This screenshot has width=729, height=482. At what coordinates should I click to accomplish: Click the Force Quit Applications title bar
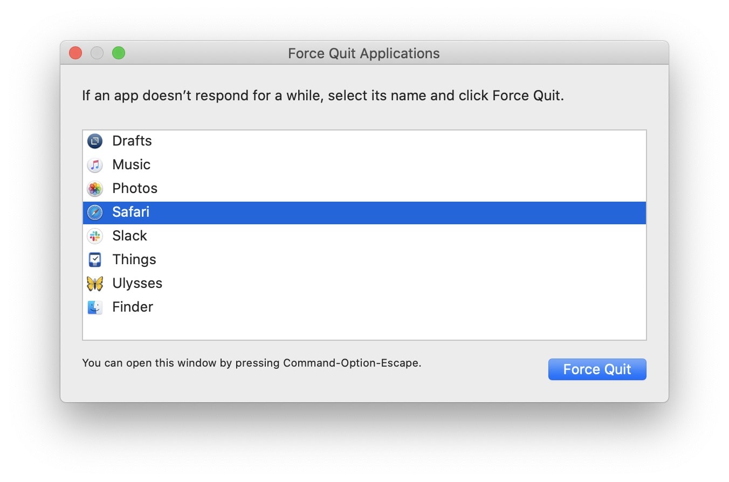click(363, 53)
